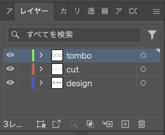Make or release clipping mask icon
The width and height of the screenshot is (165, 135).
coord(90,124)
